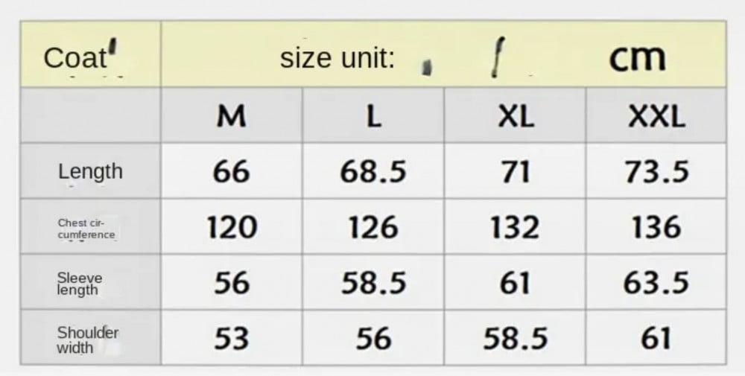Select the chest value 132 cell

[515, 226]
